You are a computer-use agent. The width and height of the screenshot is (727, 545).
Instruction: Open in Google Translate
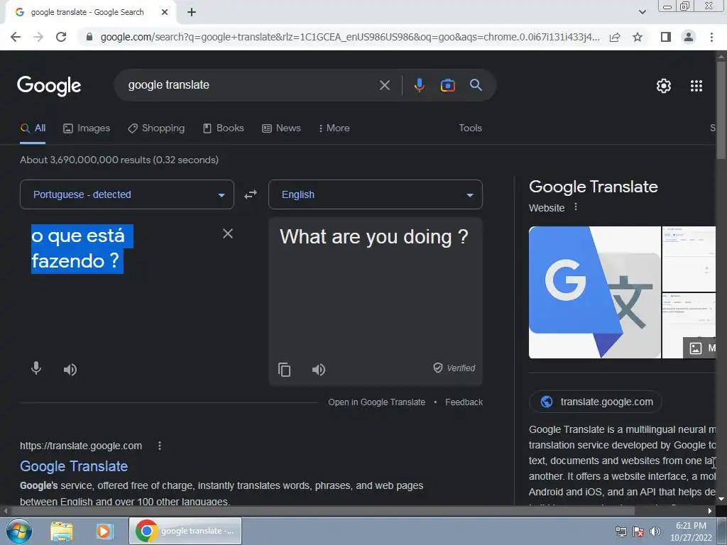(376, 402)
